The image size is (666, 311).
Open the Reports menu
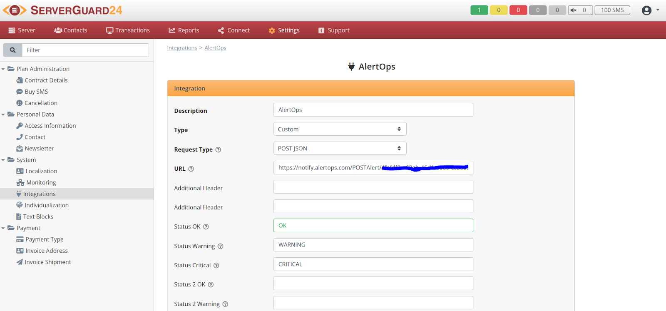pyautogui.click(x=184, y=30)
